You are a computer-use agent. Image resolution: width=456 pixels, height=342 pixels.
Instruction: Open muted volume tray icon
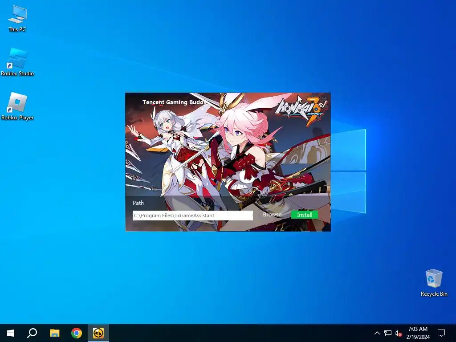click(x=399, y=333)
